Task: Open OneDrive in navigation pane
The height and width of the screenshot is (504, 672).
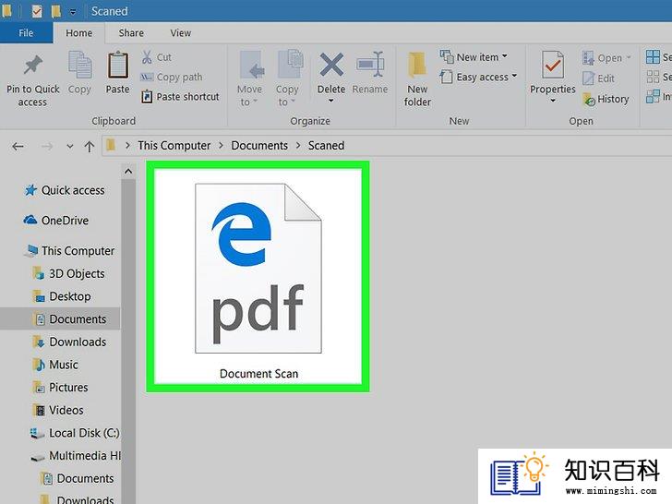Action: [x=56, y=221]
